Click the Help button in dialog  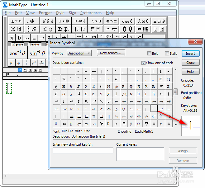pos(190,72)
